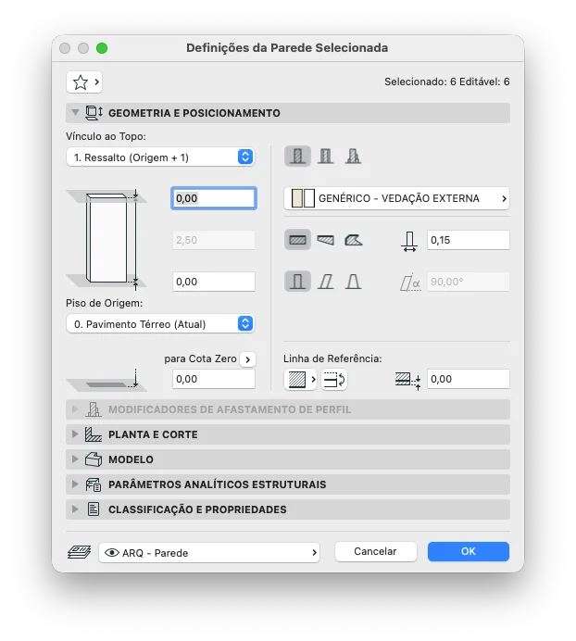Click Classificação e Propriedades panel icon

(x=94, y=509)
